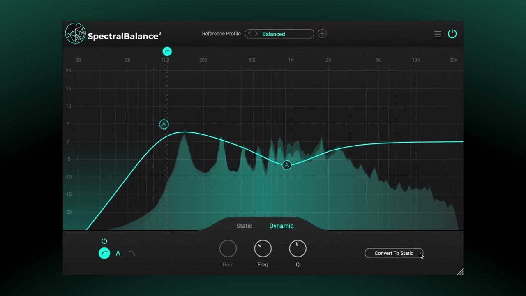Add a new reference profile with plus
Image resolution: width=526 pixels, height=296 pixels.
coord(322,34)
